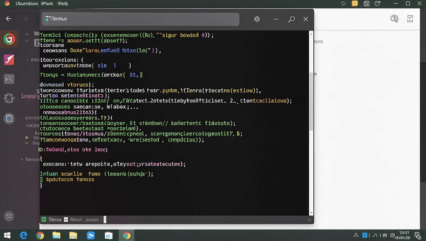The height and width of the screenshot is (241, 426).
Task: Open the red-green G app in sidebar
Action: tap(9, 39)
